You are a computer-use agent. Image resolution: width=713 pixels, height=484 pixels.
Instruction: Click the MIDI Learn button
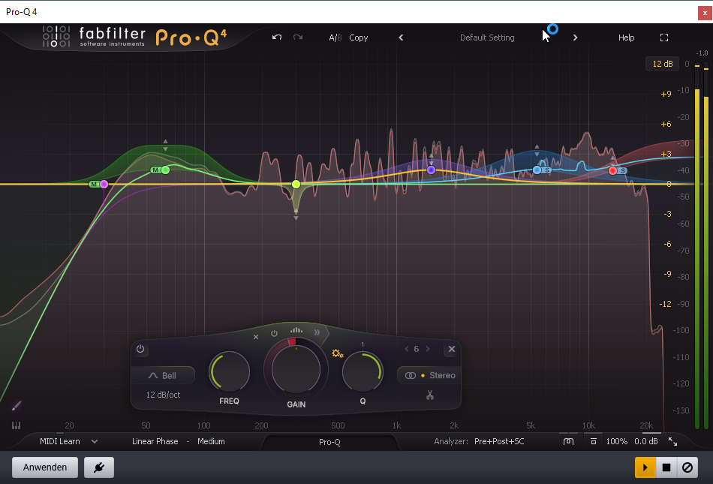pyautogui.click(x=59, y=441)
